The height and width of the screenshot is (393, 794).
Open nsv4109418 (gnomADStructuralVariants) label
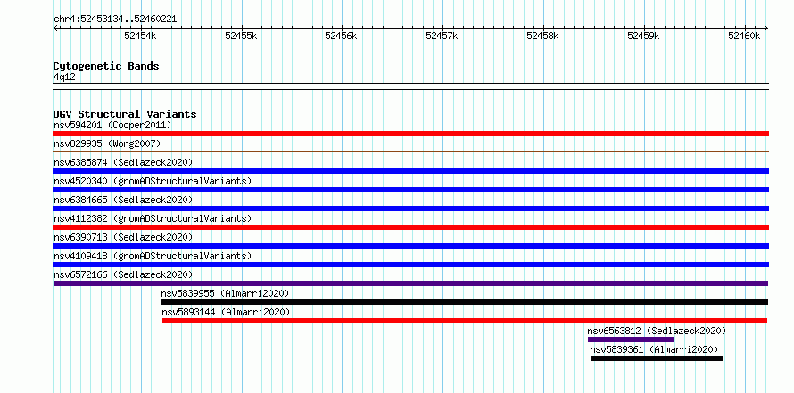[153, 256]
